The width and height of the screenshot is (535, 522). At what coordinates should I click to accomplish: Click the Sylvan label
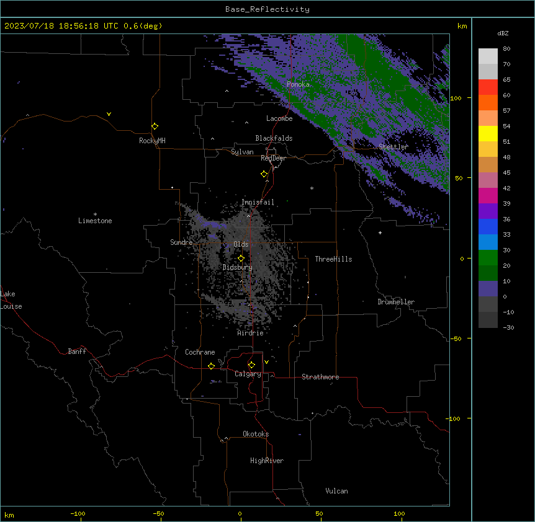242,152
